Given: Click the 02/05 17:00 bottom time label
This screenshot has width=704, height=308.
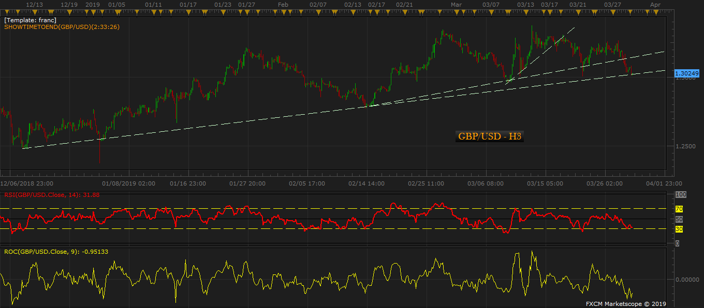Looking at the screenshot, I should (x=307, y=183).
